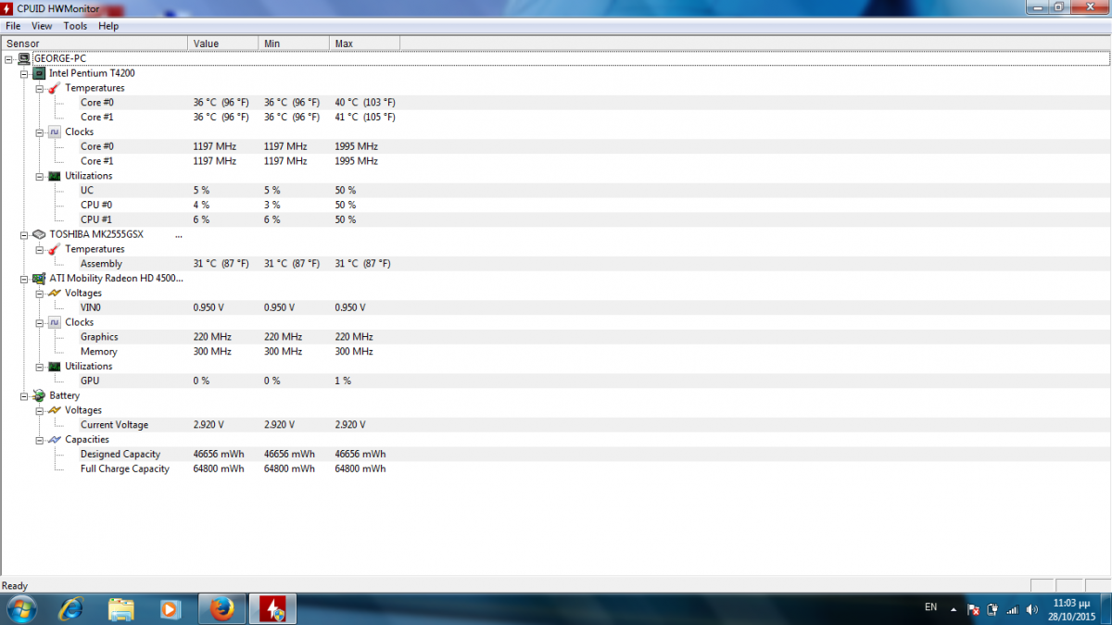Click the Battery device icon

click(x=40, y=395)
